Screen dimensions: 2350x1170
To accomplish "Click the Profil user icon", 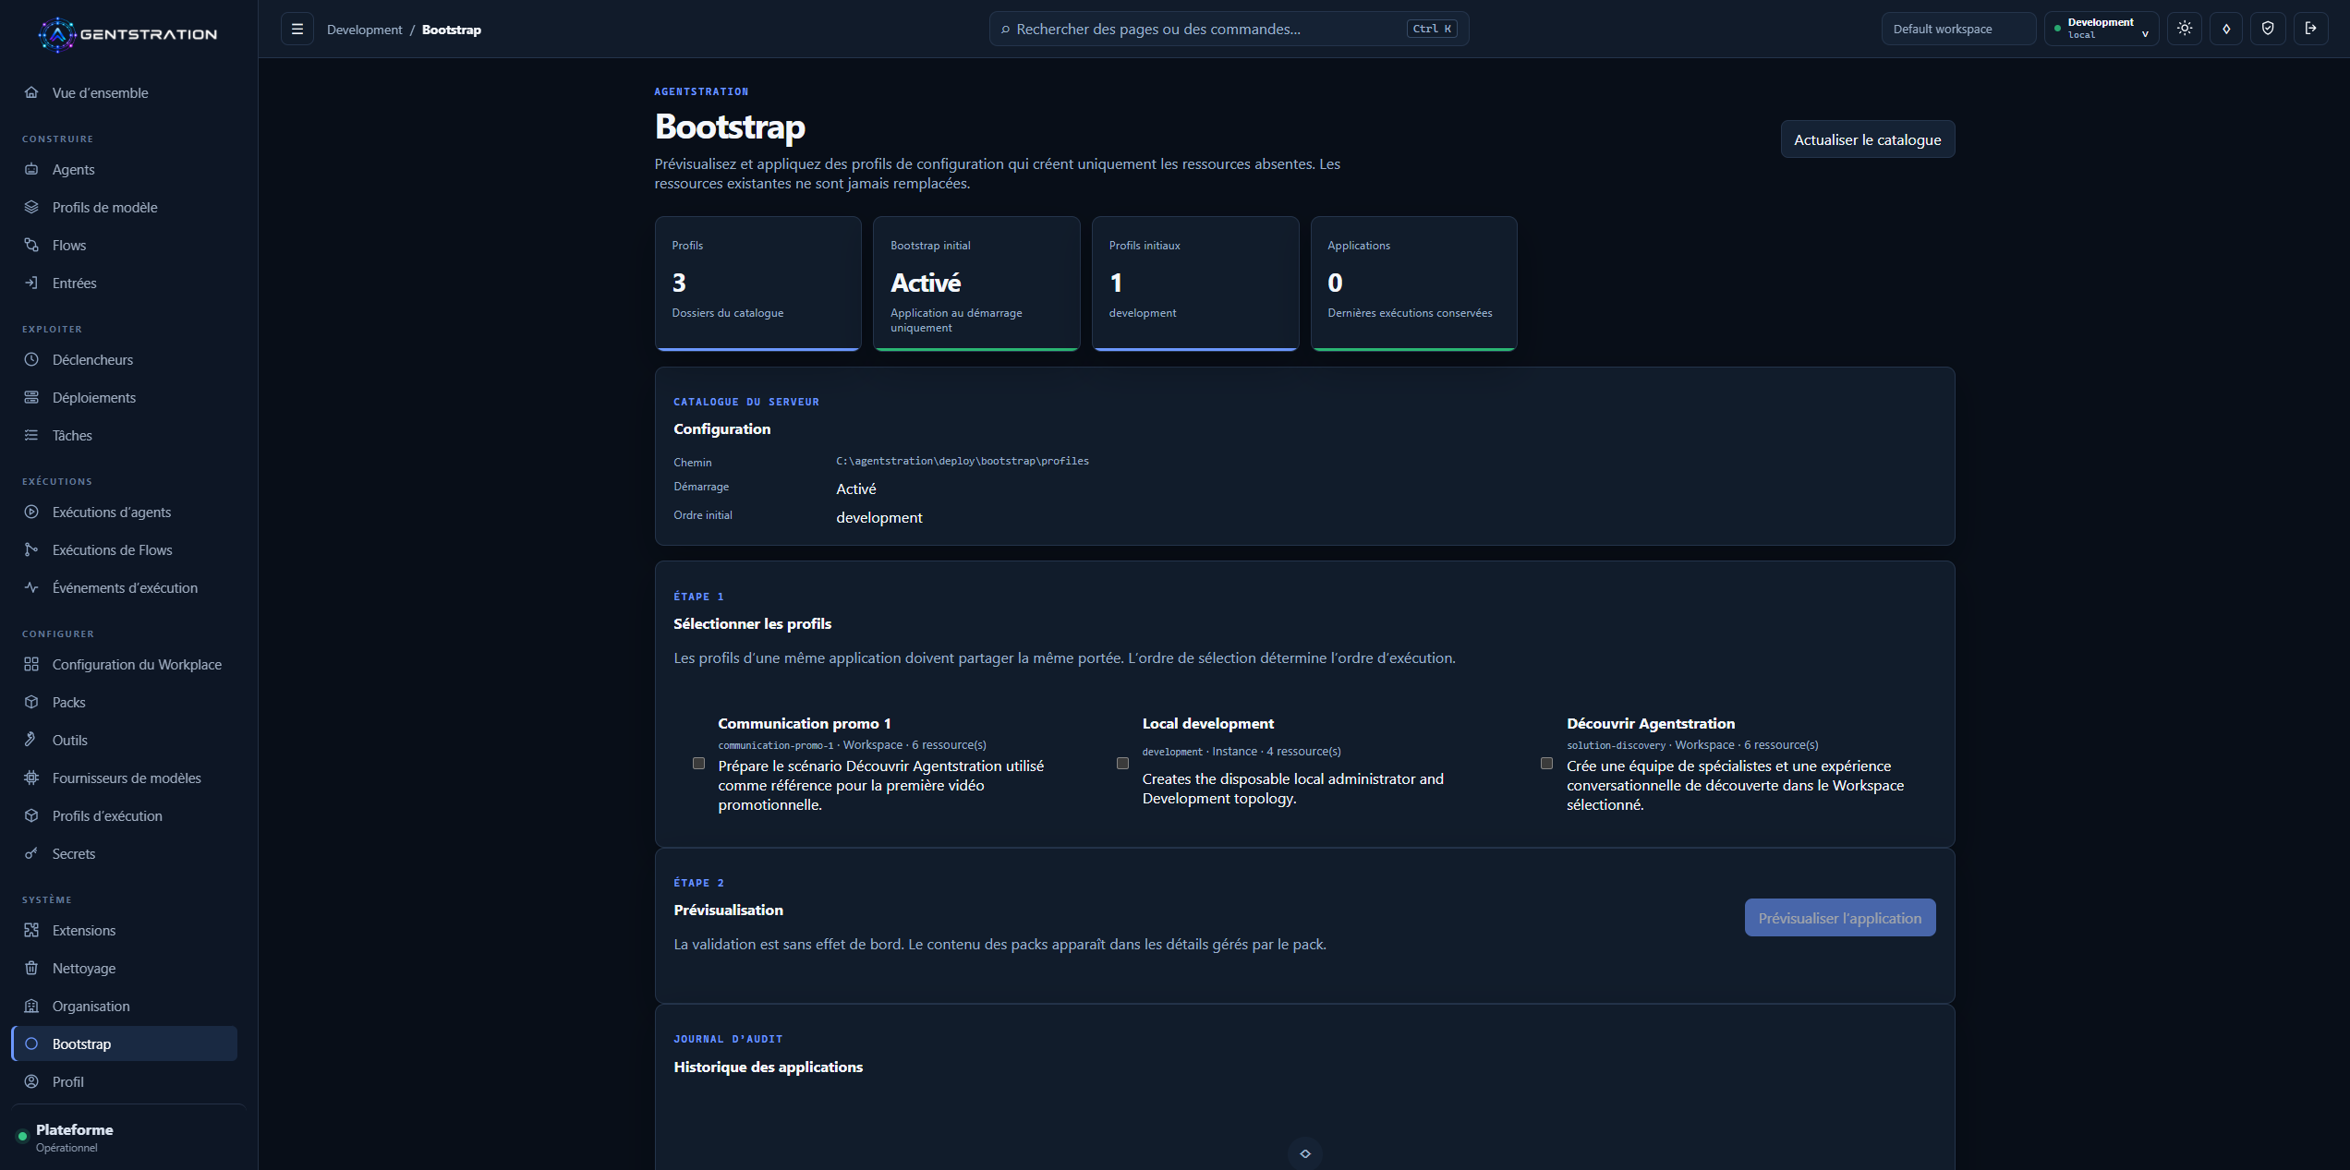I will click(x=31, y=1081).
